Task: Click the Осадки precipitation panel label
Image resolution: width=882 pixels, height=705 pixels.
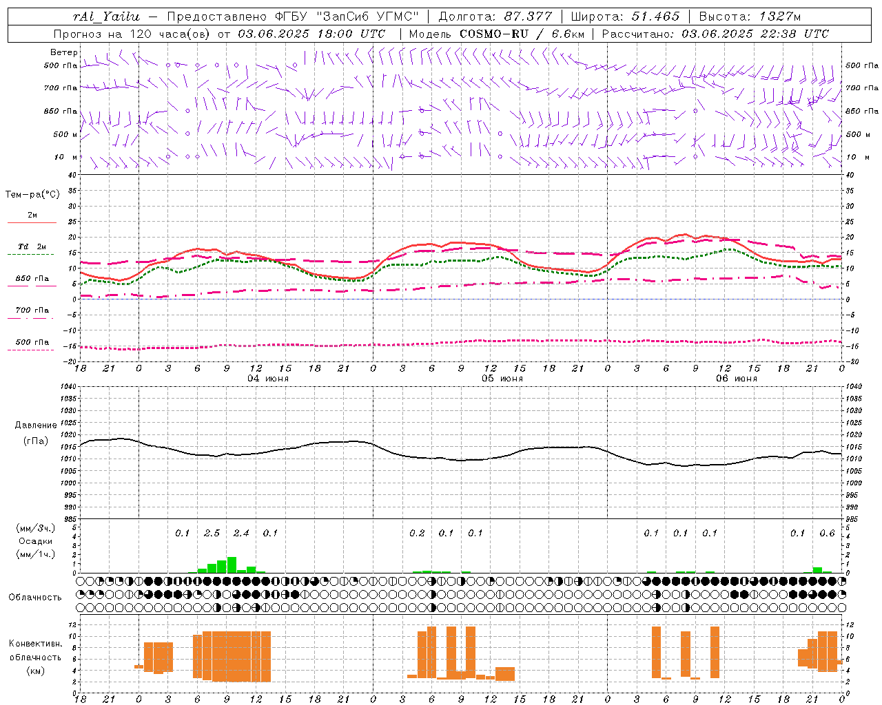Action: pos(36,541)
